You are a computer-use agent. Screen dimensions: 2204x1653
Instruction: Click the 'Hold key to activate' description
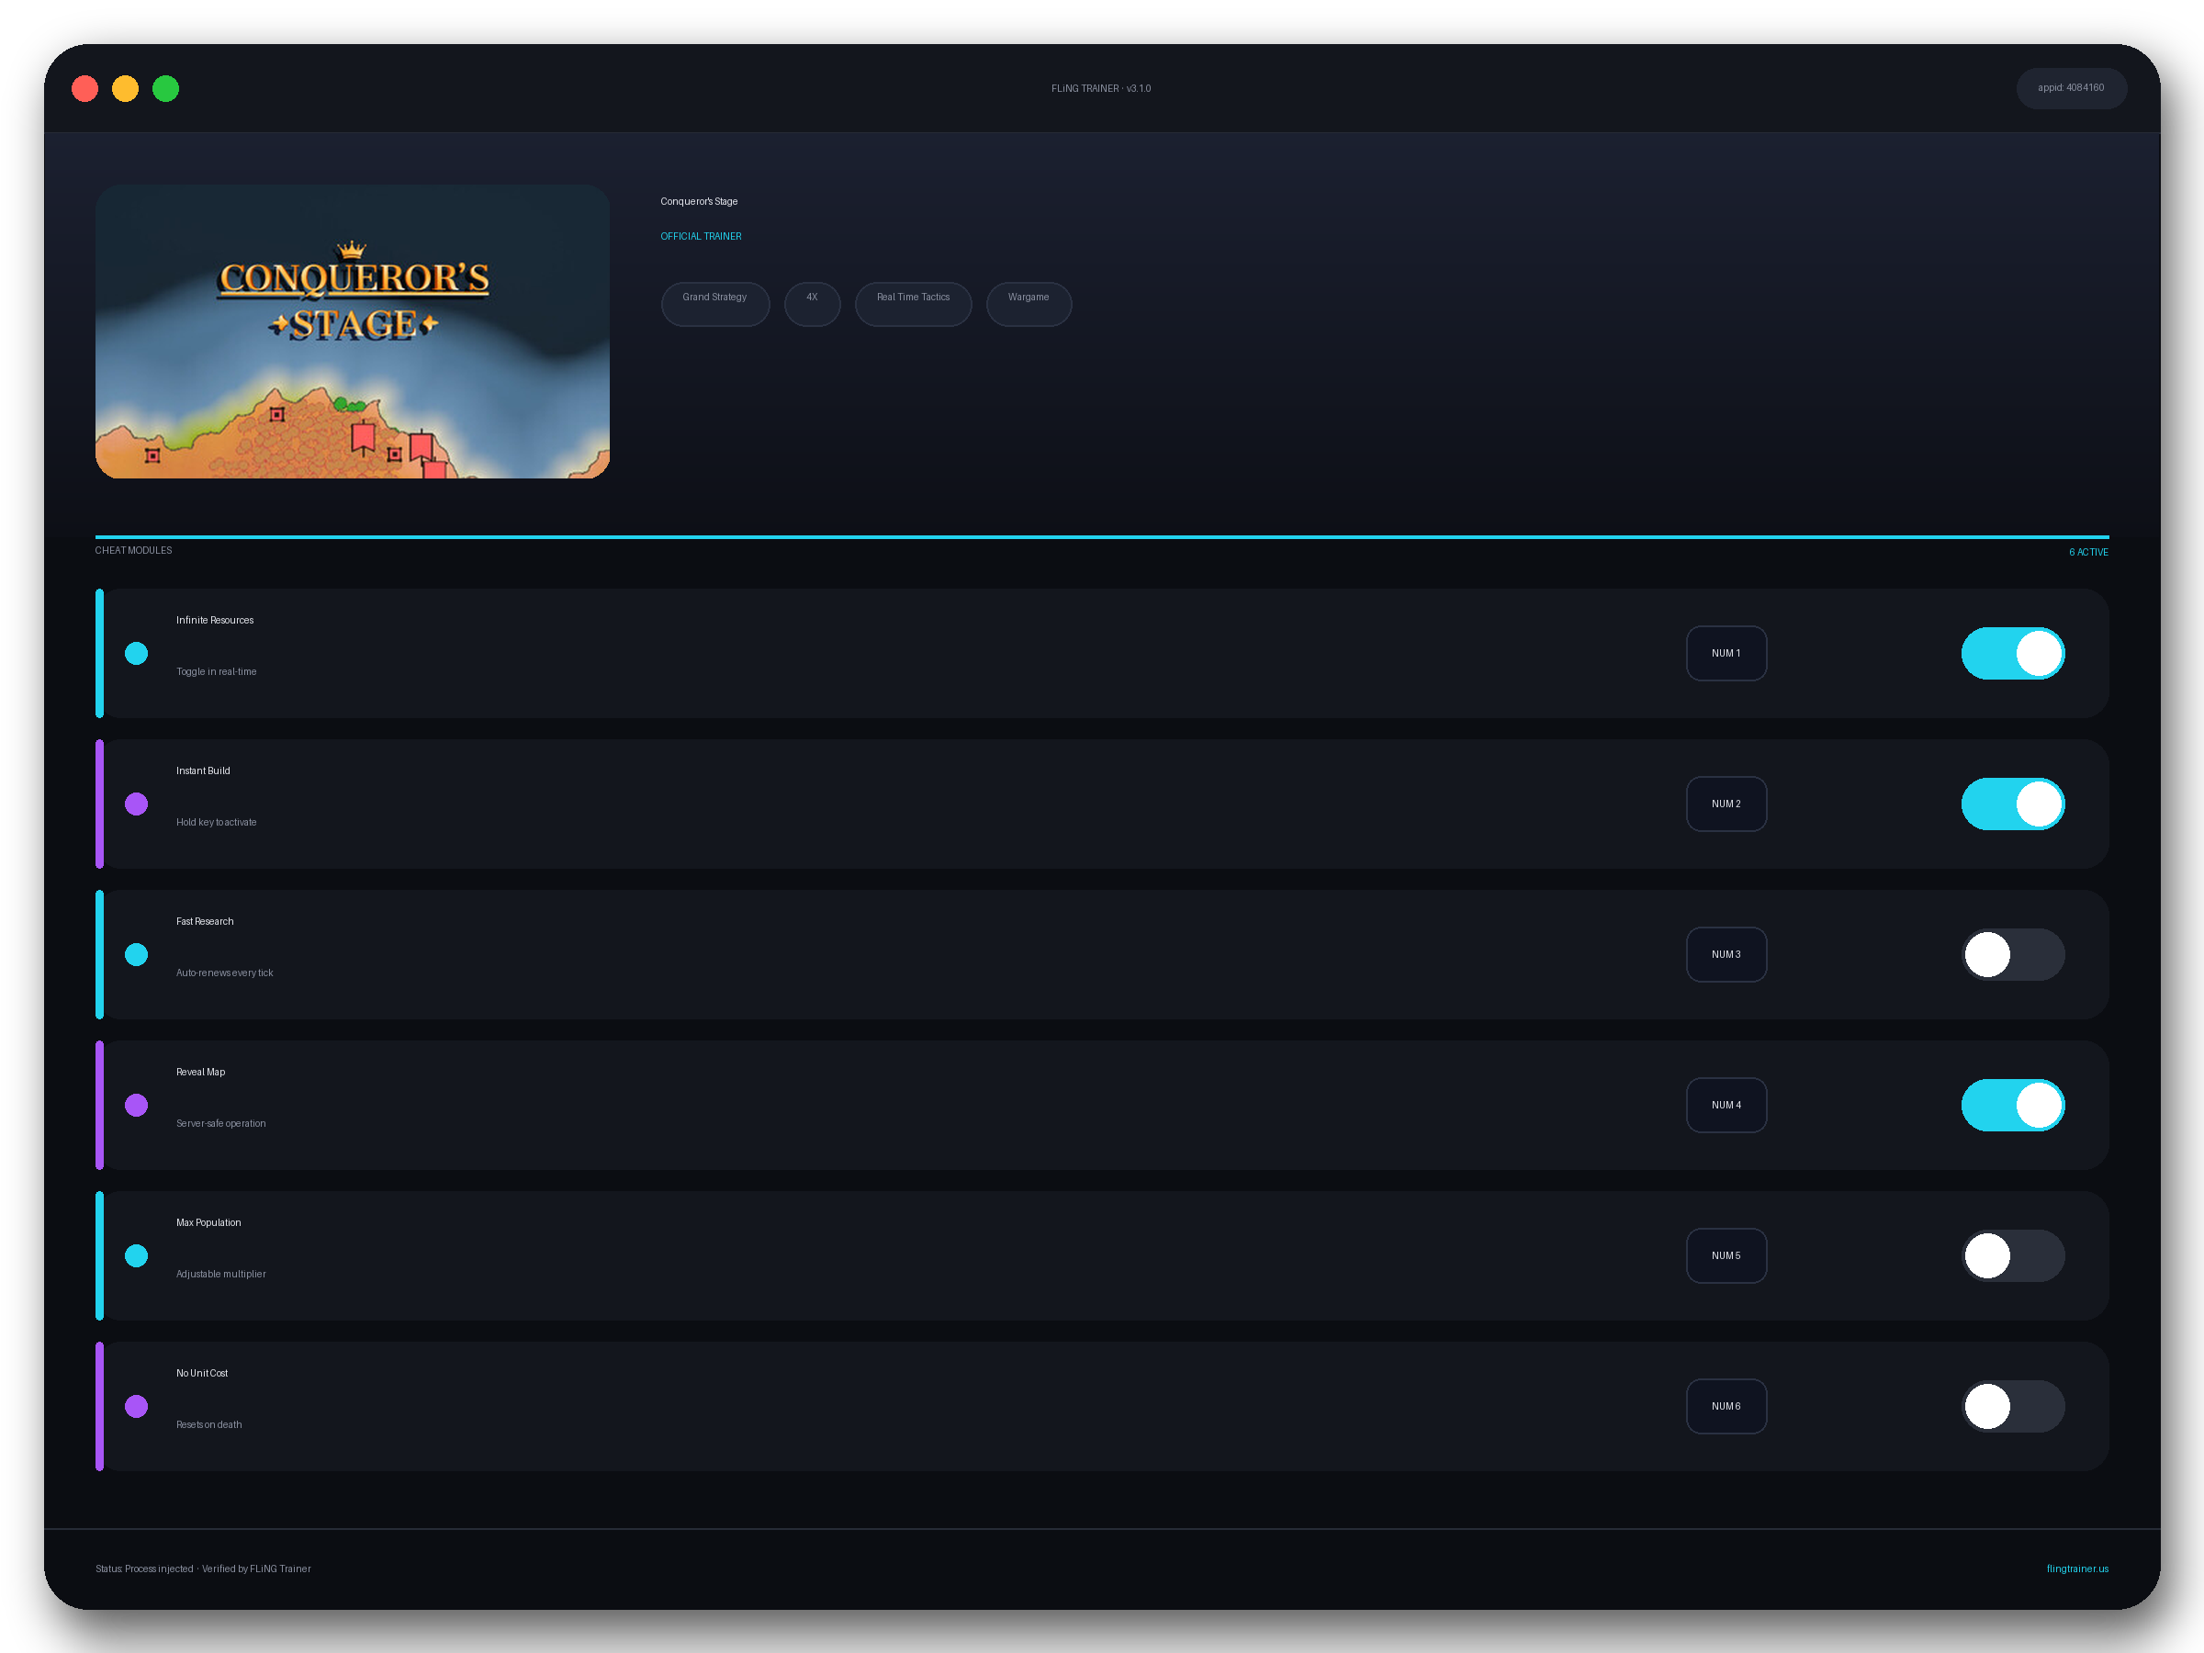(216, 822)
